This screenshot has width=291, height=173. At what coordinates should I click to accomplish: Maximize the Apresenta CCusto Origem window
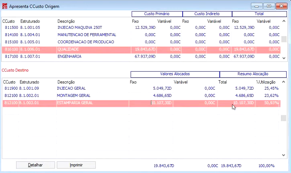click(x=269, y=6)
